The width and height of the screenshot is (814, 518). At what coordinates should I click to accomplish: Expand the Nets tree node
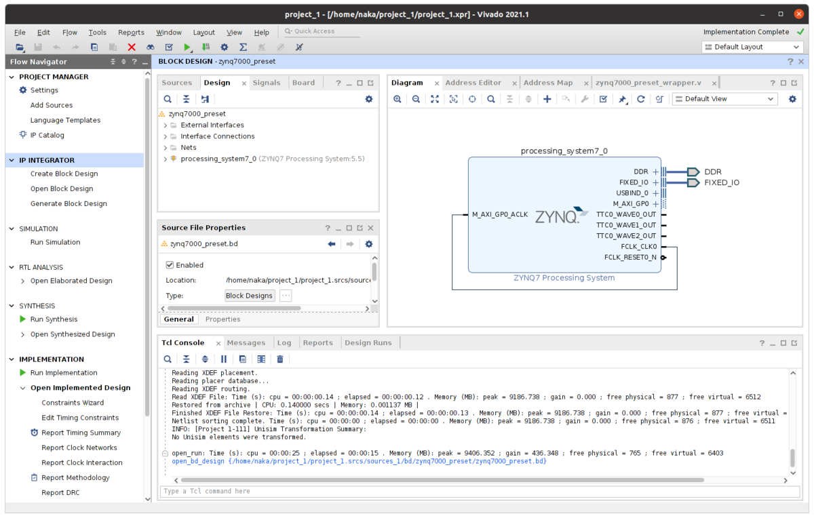pos(165,148)
